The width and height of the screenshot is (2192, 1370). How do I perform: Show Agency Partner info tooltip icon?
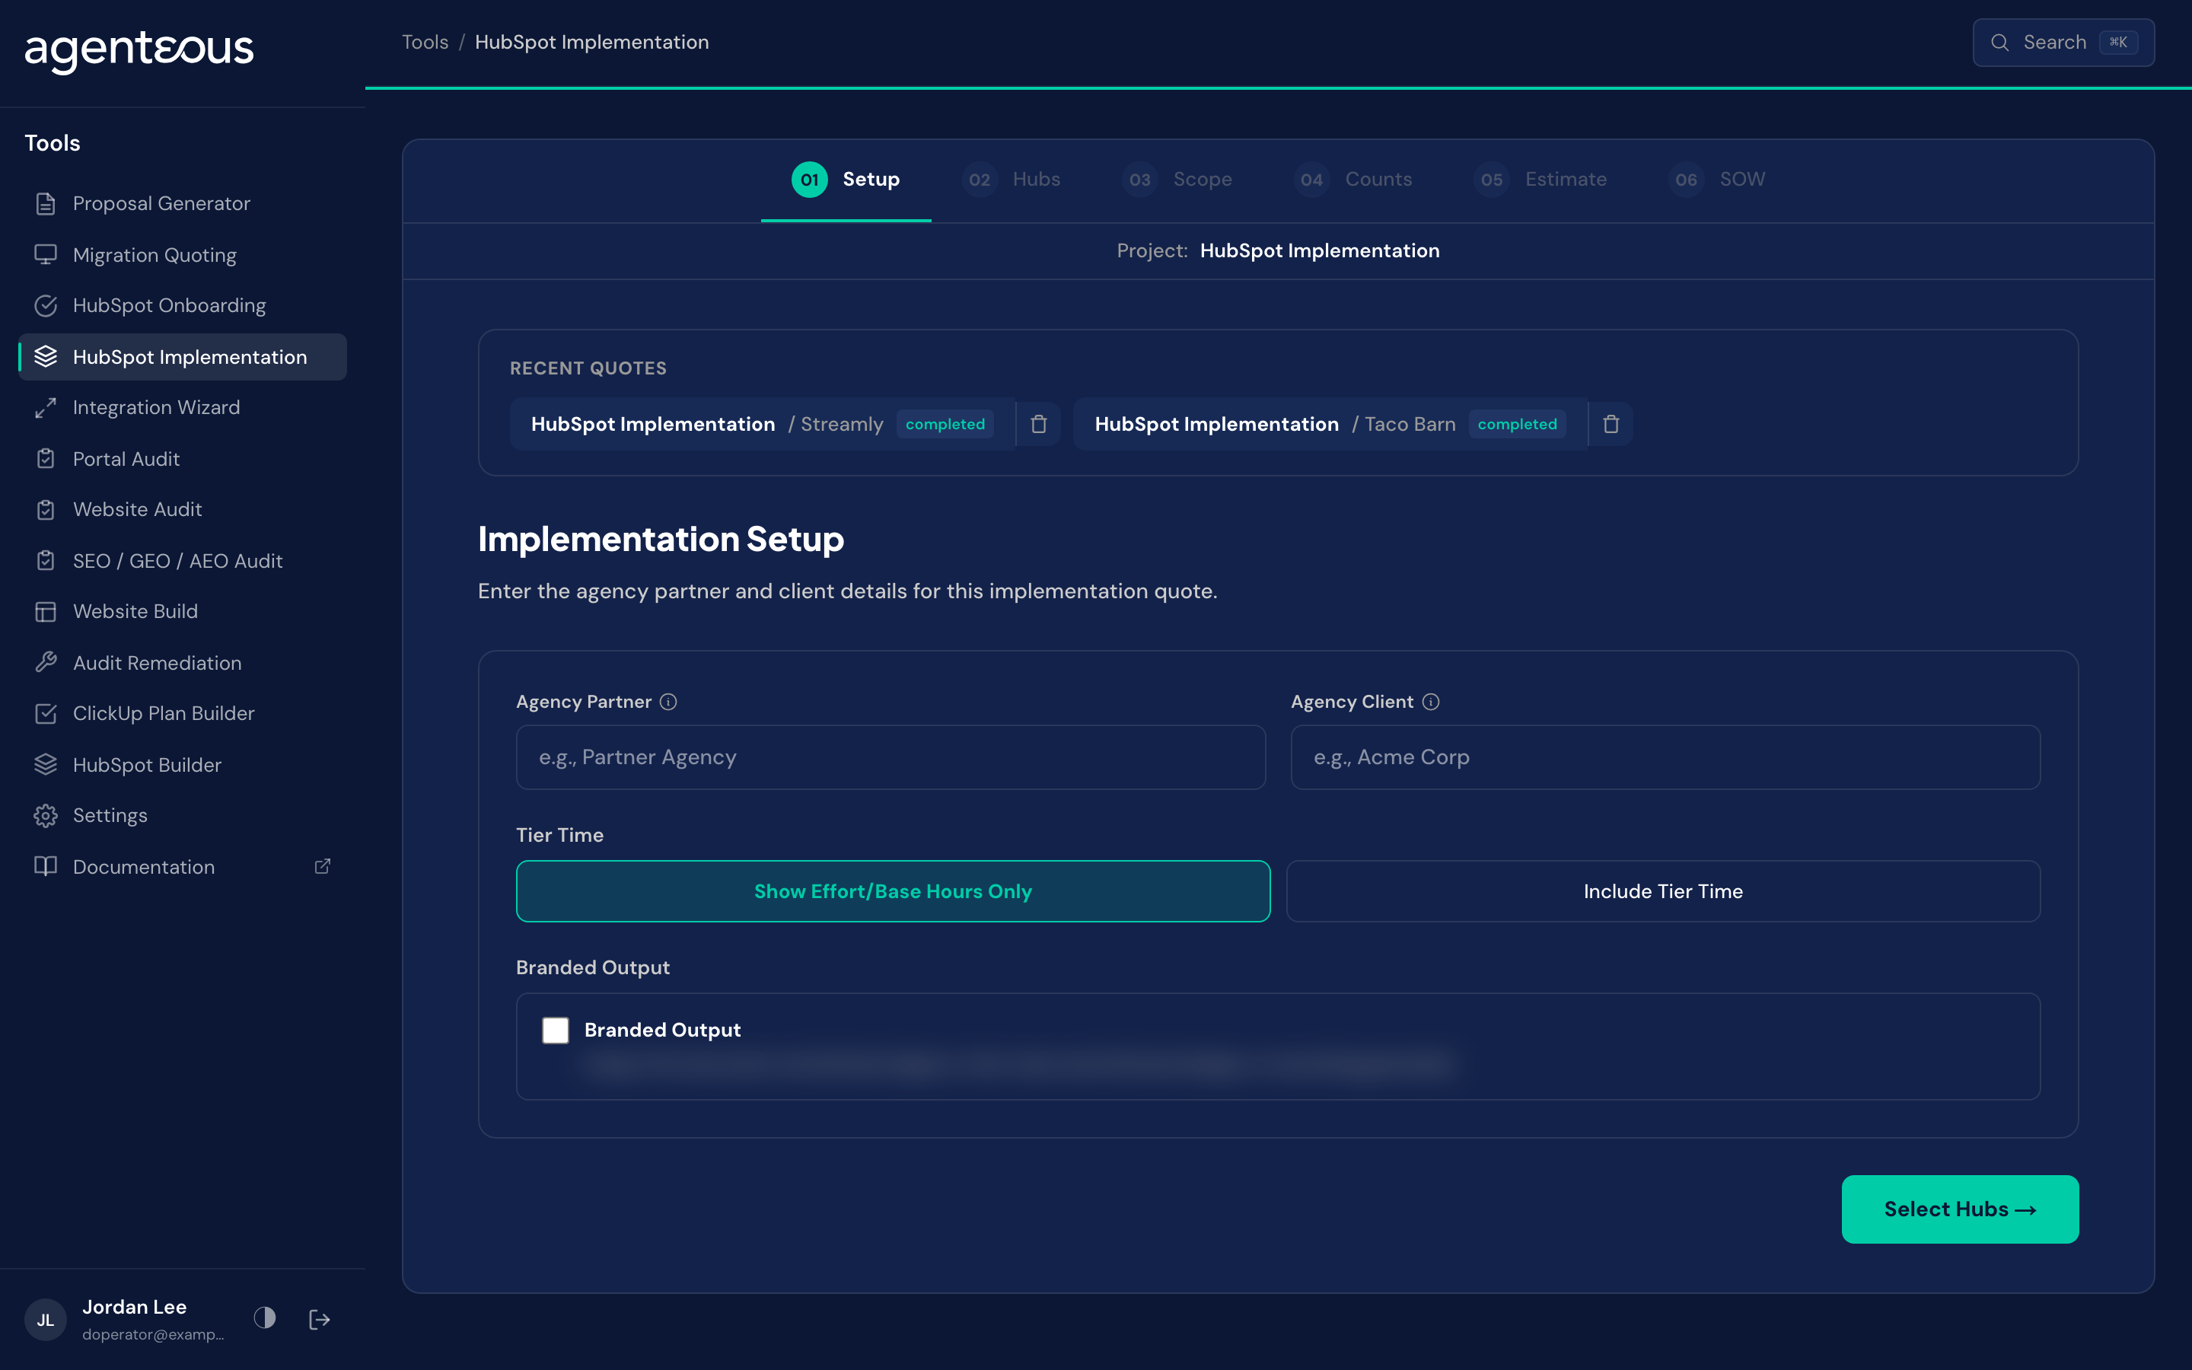tap(668, 703)
